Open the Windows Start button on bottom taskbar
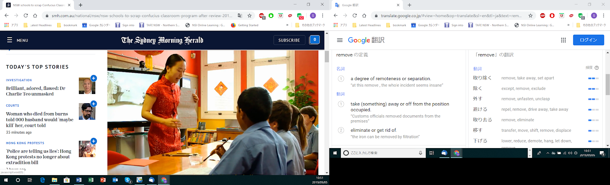 pyautogui.click(x=6, y=180)
